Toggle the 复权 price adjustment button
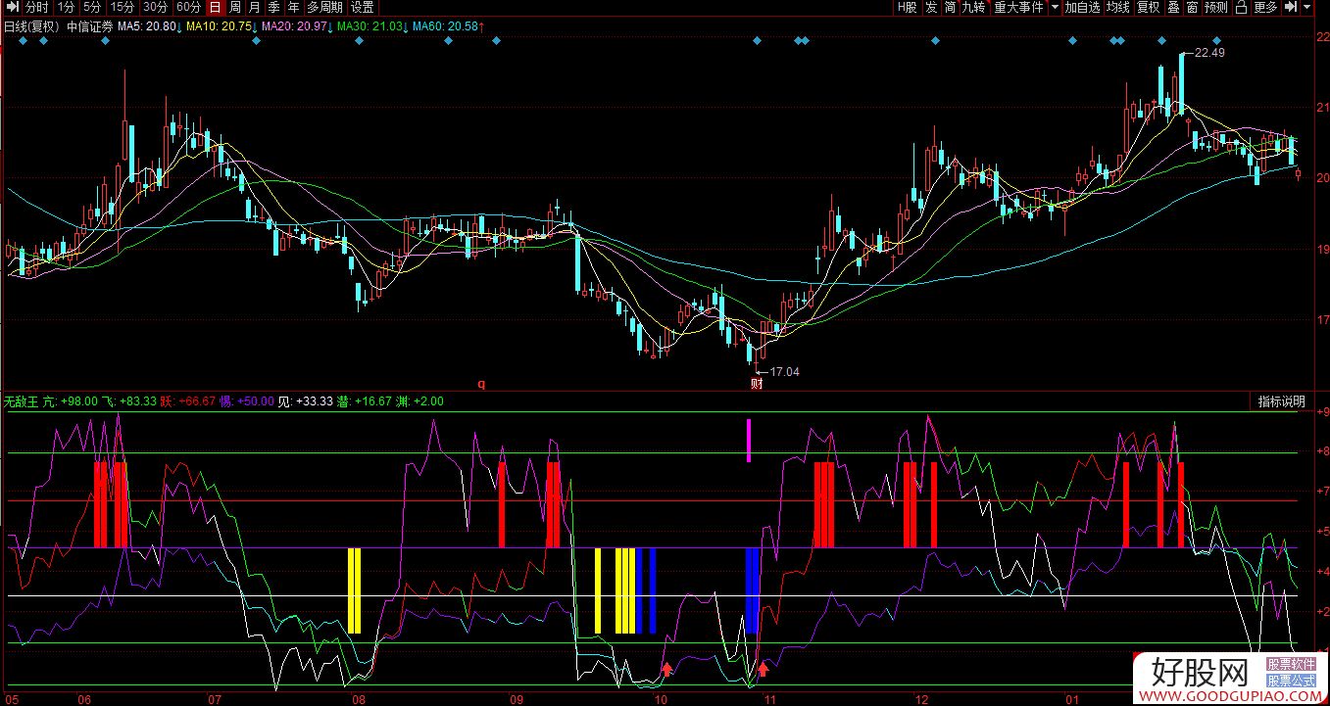1330x706 pixels. pyautogui.click(x=1148, y=8)
